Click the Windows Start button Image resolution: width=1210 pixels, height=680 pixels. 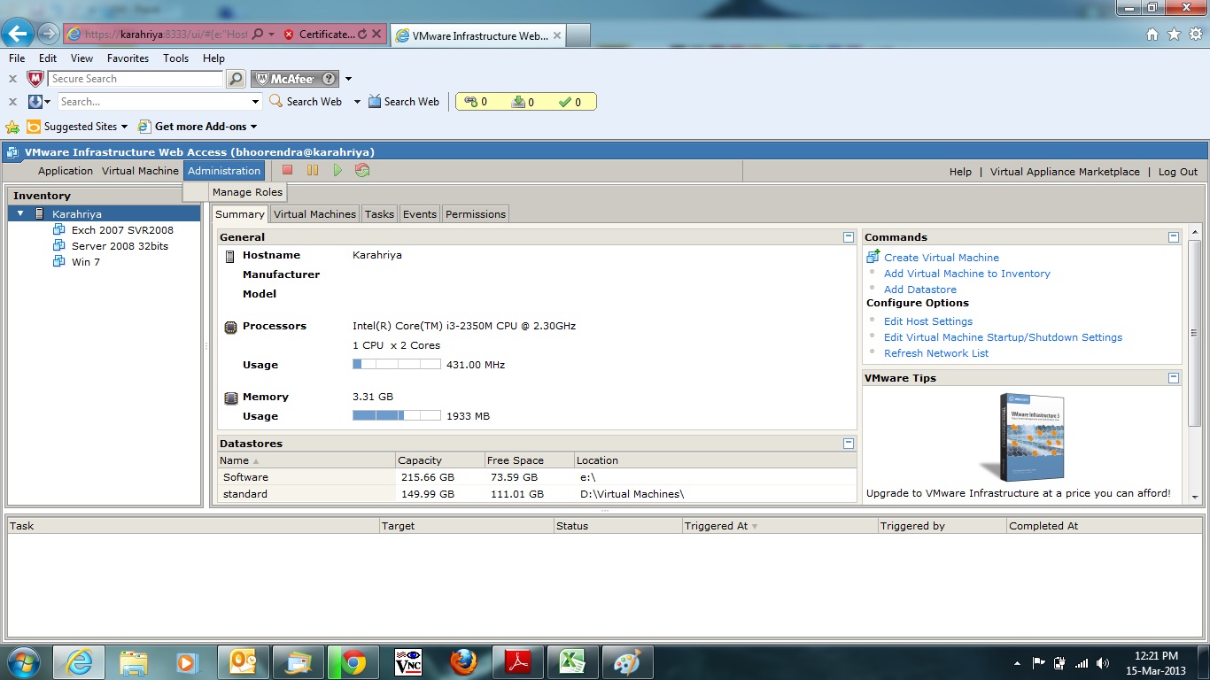pos(24,662)
